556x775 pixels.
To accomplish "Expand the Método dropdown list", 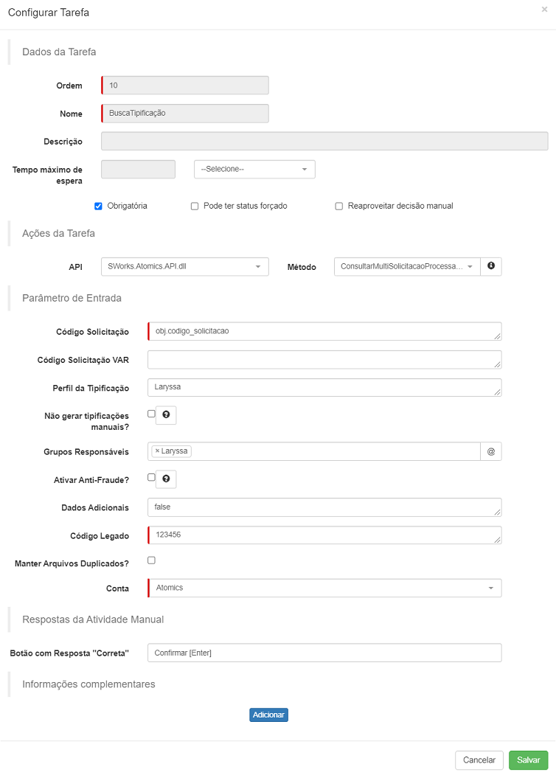I will [x=407, y=266].
